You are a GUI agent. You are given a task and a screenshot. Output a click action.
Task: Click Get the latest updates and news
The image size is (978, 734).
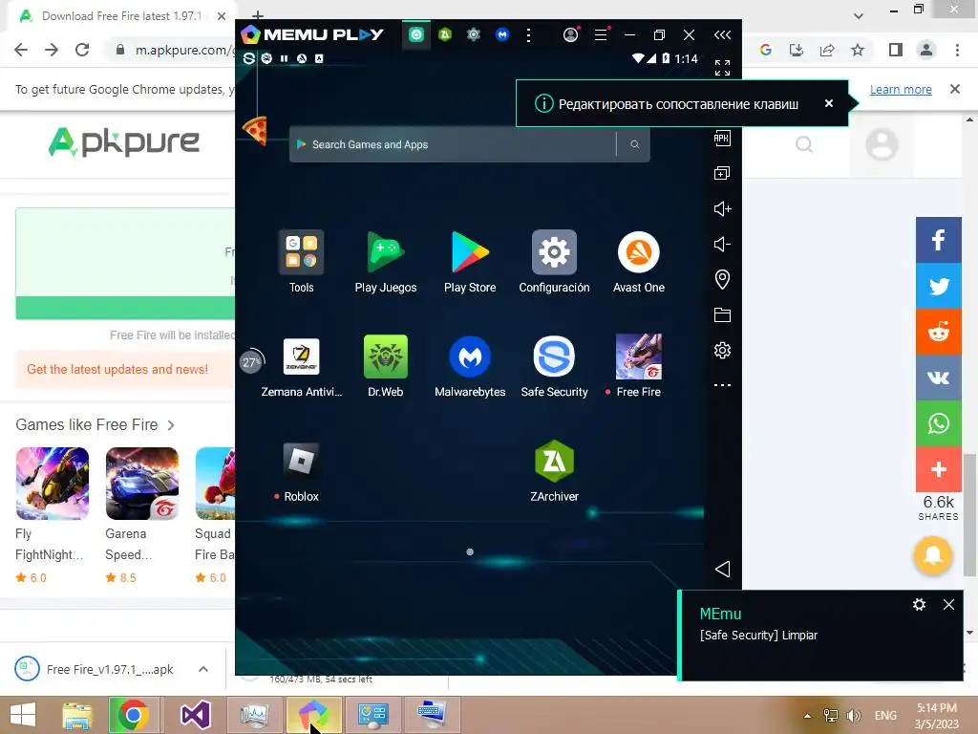click(x=117, y=370)
